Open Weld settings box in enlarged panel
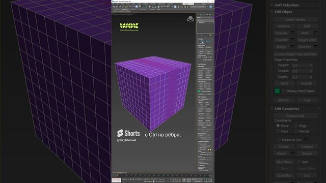 (x=316, y=33)
